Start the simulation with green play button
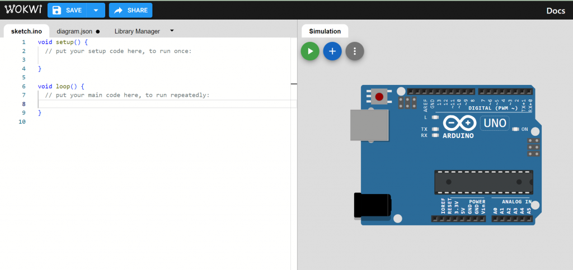Viewport: 573px width, 270px height. point(310,51)
